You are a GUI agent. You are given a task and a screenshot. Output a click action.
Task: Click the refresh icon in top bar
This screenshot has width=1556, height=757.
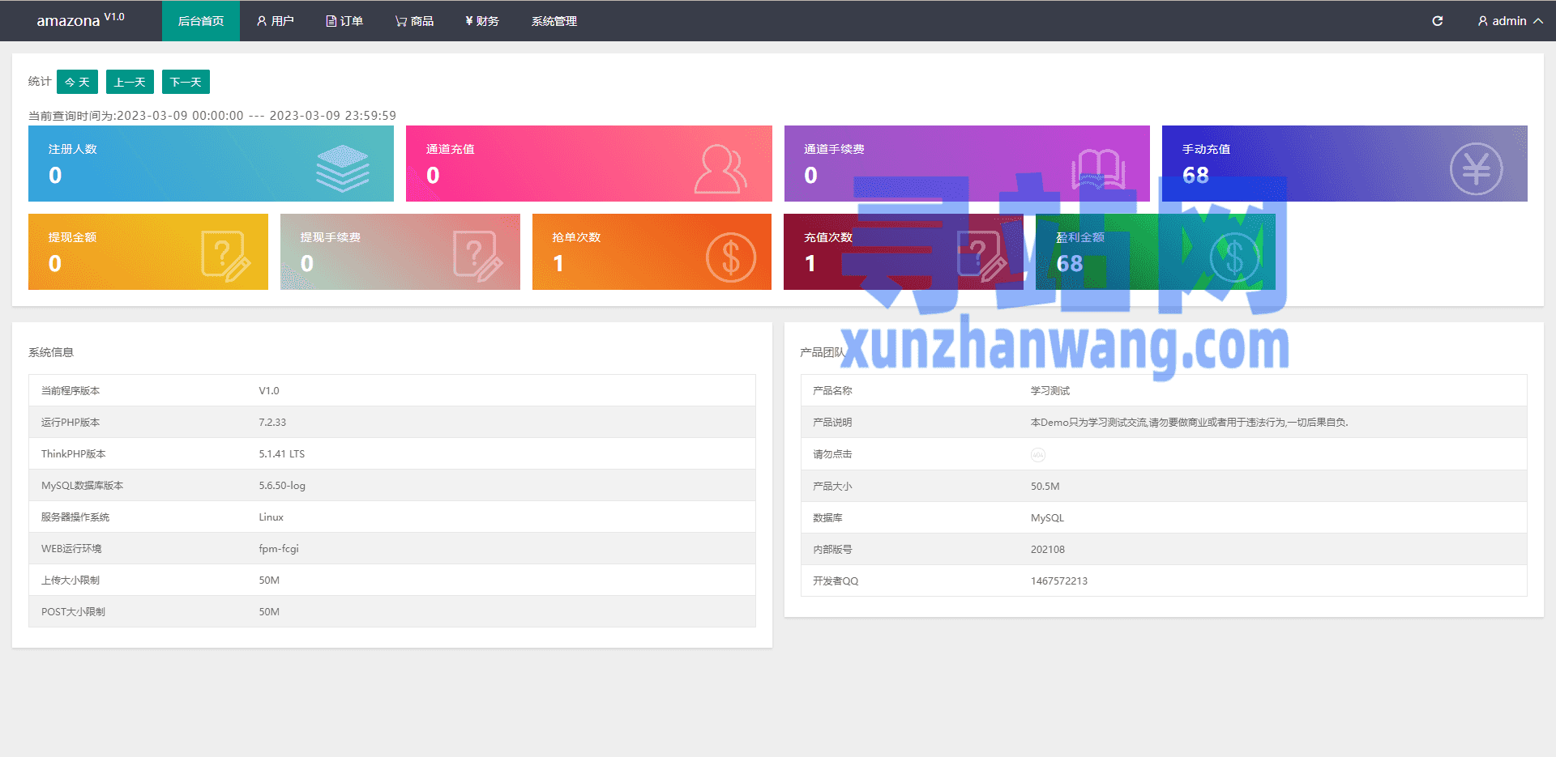point(1437,21)
